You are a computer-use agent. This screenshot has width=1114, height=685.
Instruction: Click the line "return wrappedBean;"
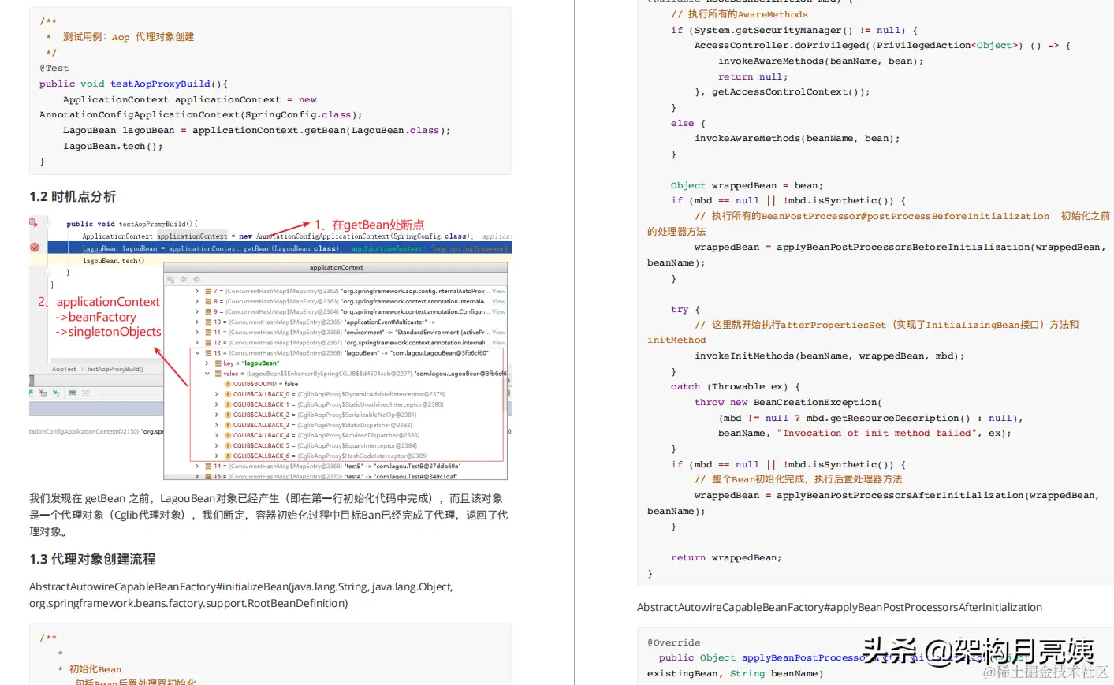[726, 557]
